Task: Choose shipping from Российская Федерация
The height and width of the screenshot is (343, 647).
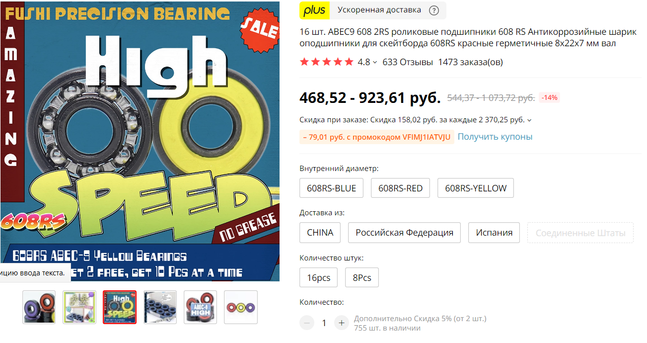Action: coord(405,233)
